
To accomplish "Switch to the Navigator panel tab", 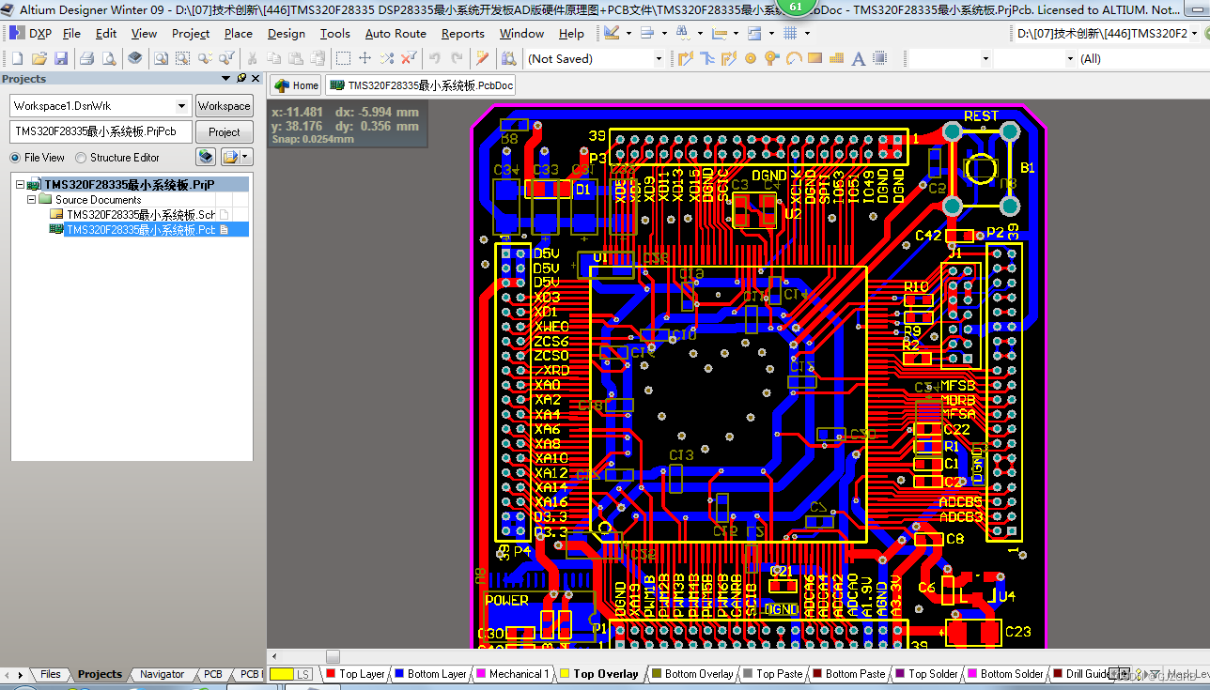I will [x=162, y=674].
